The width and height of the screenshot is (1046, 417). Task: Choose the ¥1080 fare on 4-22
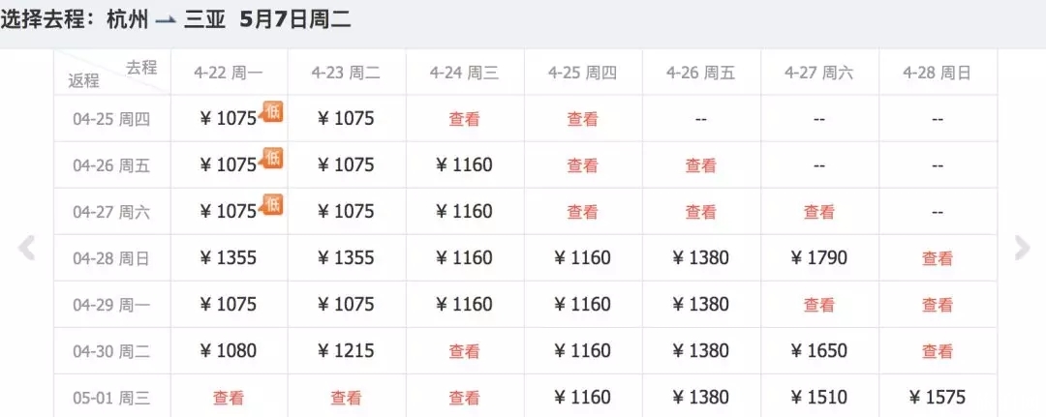click(x=229, y=351)
